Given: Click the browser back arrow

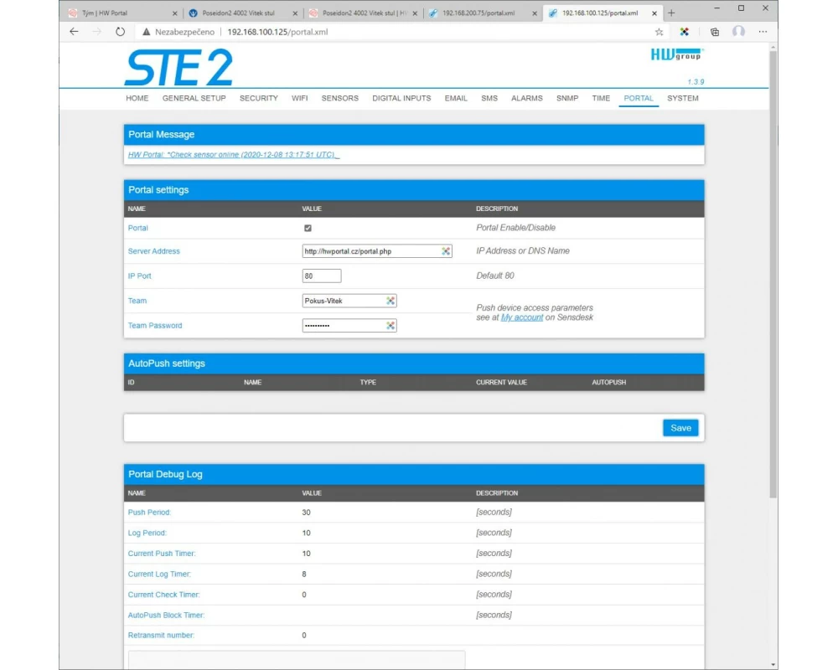Looking at the screenshot, I should coord(74,32).
